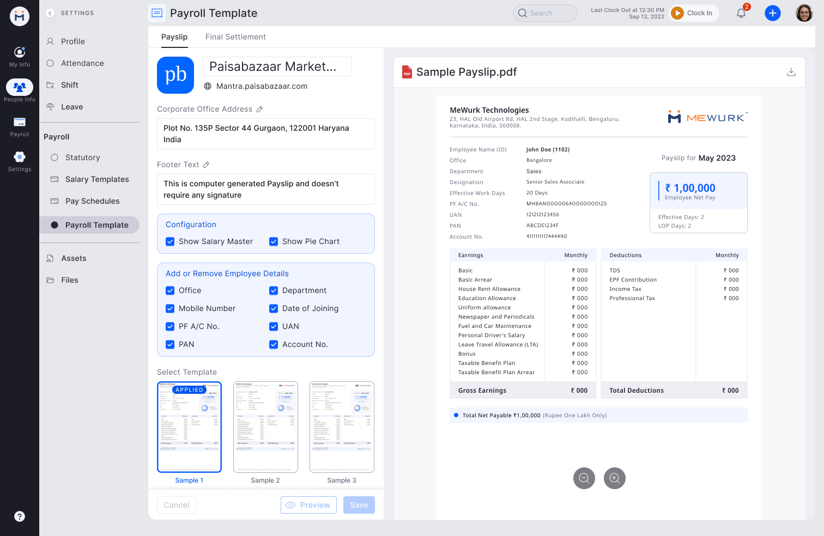Disable the Mobile Number employee detail
Viewport: 824px width, 536px height.
tap(170, 308)
